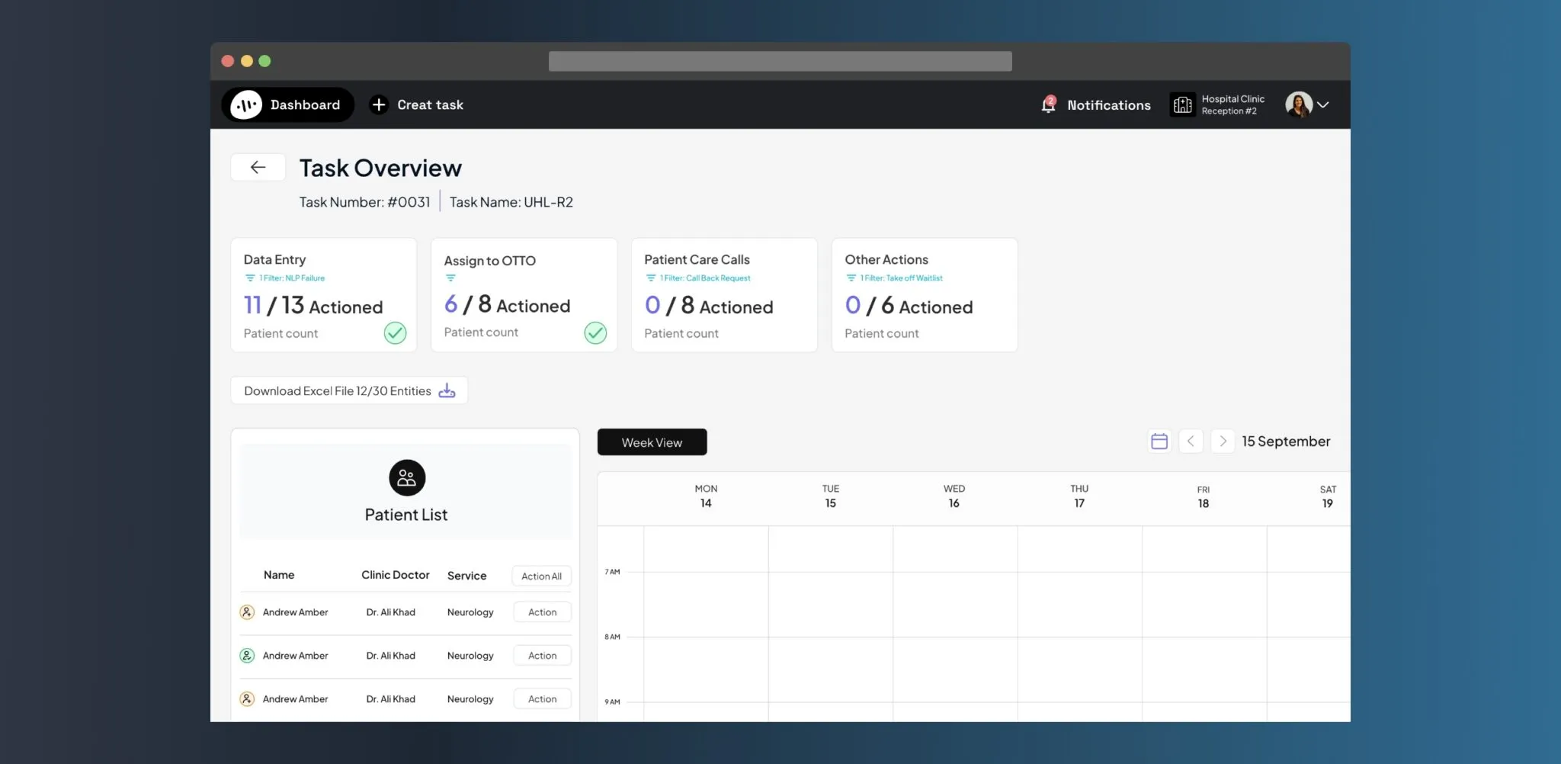The height and width of the screenshot is (764, 1561).
Task: Click the Assign to OTTO filter icon
Action: [450, 278]
